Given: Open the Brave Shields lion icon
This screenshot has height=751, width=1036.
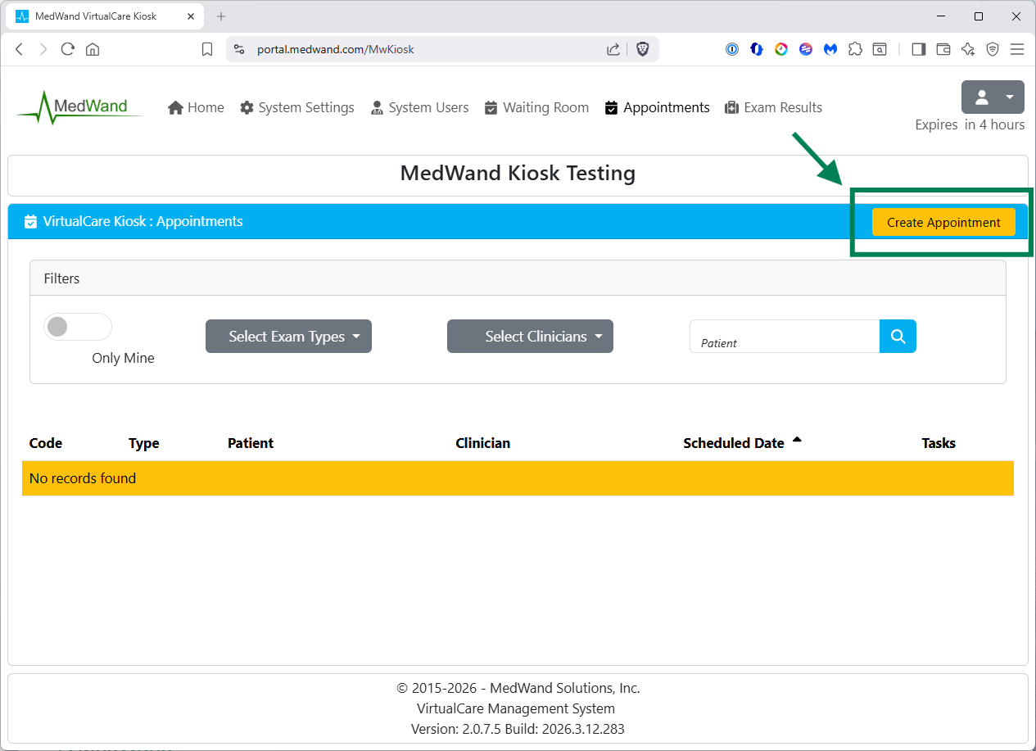Looking at the screenshot, I should [x=642, y=49].
